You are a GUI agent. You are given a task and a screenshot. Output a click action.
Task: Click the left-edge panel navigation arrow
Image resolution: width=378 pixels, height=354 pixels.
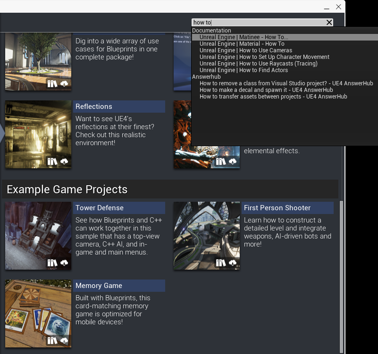(x=2, y=132)
